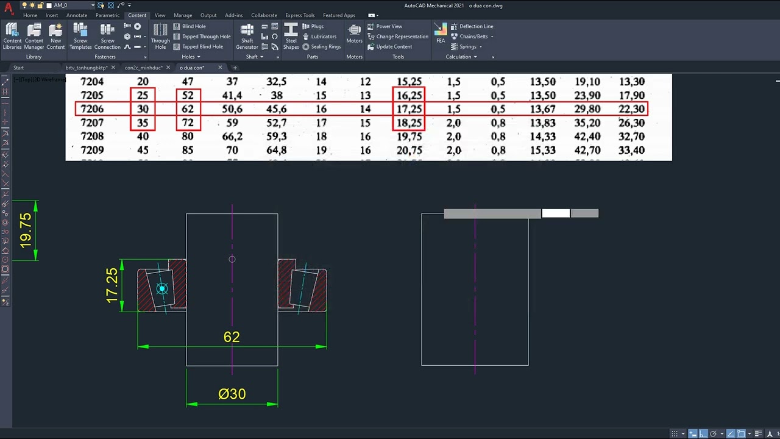Click the 19.75 dimension text
This screenshot has height=439, width=780.
point(26,230)
